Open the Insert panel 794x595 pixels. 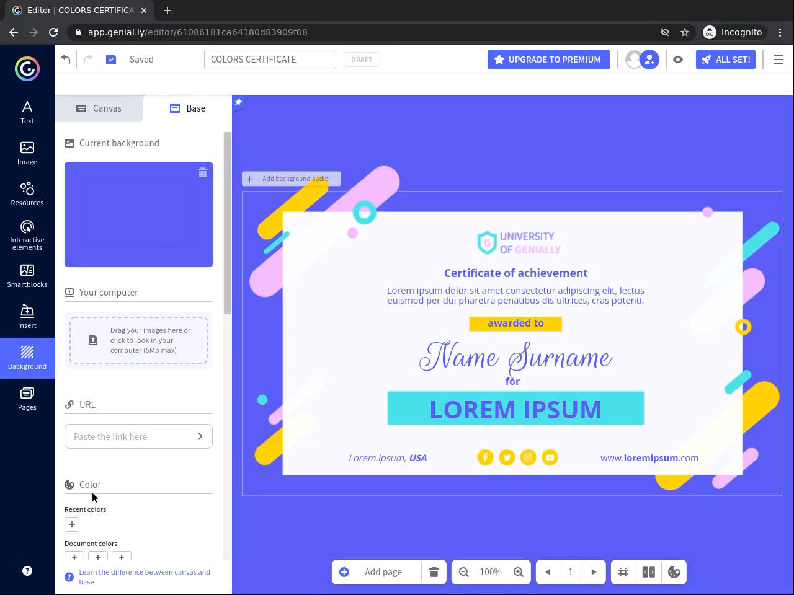27,317
